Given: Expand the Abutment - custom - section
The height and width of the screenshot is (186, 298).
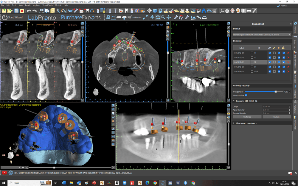Looking at the screenshot, I should tap(234, 123).
